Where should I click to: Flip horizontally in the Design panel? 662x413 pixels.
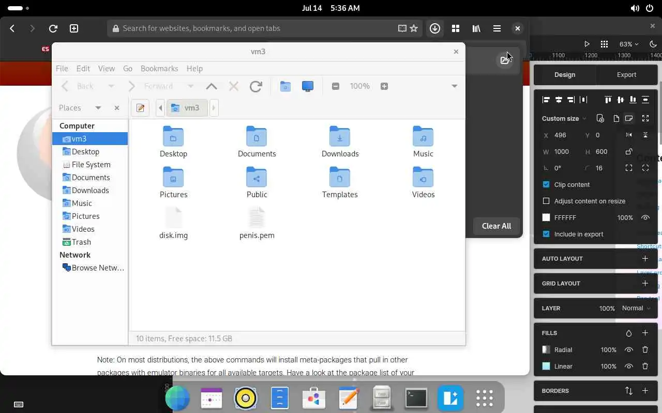click(629, 135)
